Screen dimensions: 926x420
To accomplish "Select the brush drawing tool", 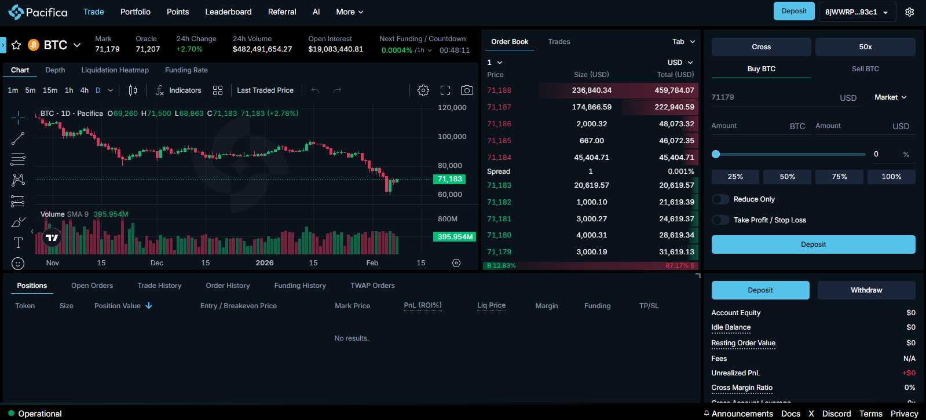I will pos(18,222).
